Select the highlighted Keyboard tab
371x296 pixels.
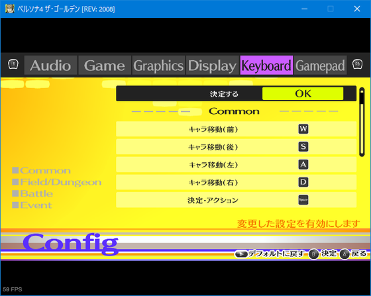[x=266, y=66]
